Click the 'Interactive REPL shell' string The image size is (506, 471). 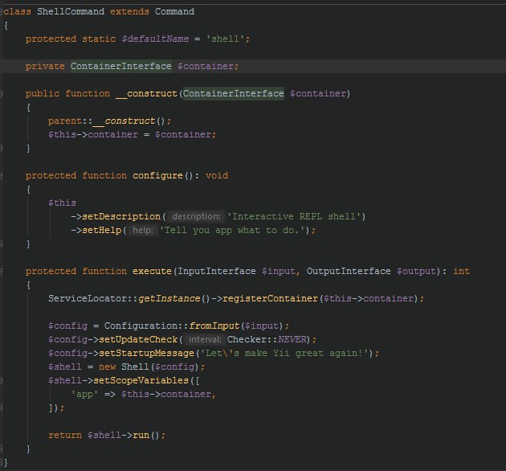click(x=294, y=217)
